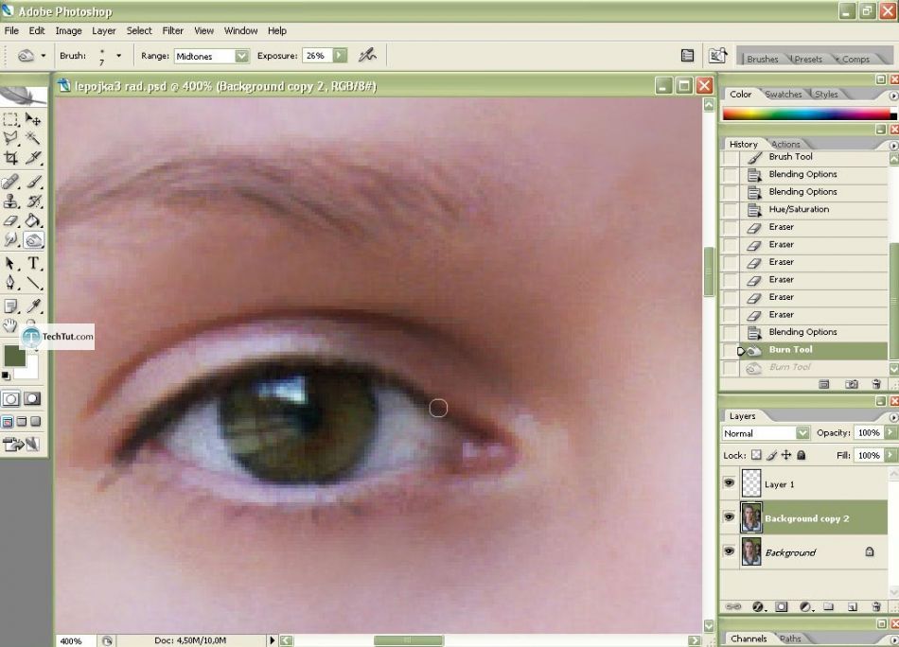Screen dimensions: 899x647
Task: Select the dimmed Burn Tool history state
Action: click(803, 367)
